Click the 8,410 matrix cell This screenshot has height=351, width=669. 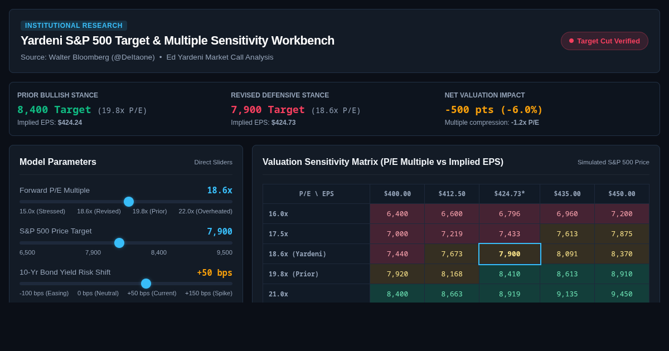click(x=510, y=274)
